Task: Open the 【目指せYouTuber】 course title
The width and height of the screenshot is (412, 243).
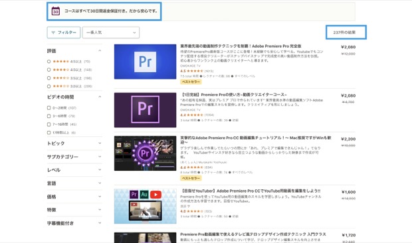Action: (x=251, y=191)
